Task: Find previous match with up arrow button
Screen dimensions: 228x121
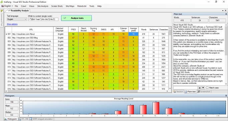Action: [200, 88]
